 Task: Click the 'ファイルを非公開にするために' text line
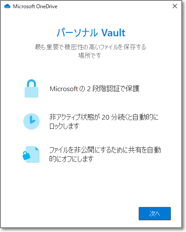click(x=105, y=150)
